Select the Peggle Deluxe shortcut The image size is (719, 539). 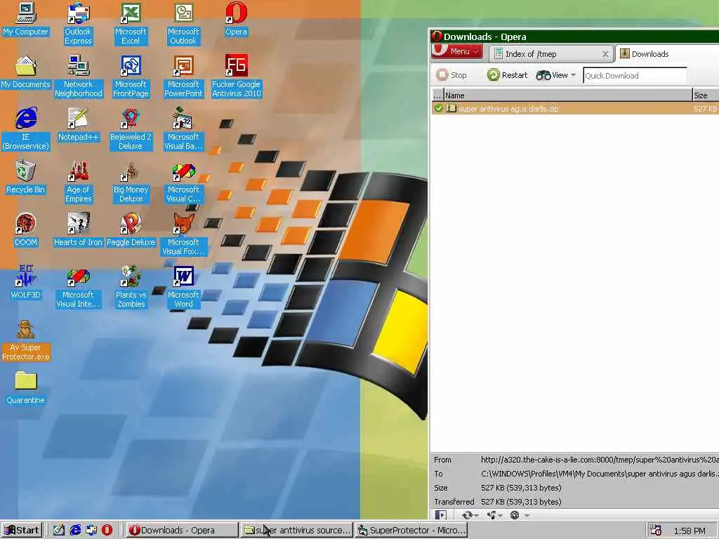tap(131, 230)
